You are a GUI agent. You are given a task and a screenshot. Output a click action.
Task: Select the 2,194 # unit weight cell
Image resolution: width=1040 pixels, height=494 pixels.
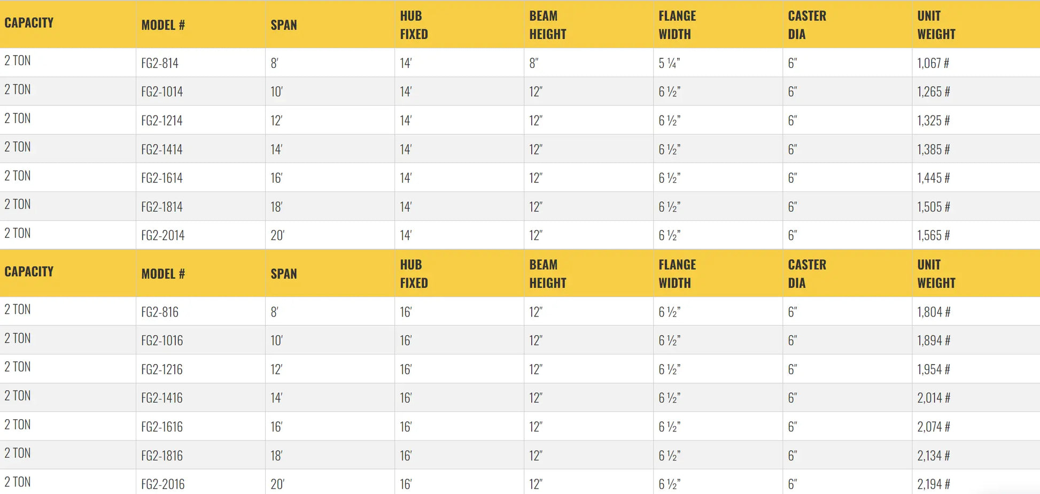tap(934, 484)
